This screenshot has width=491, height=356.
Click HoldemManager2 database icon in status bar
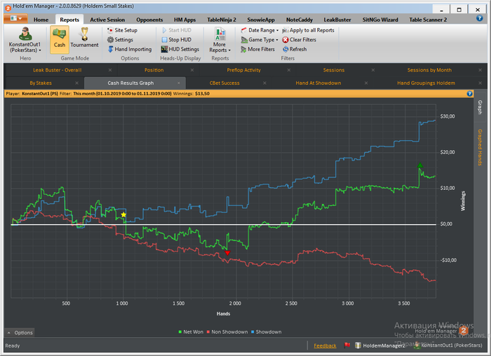tap(358, 345)
